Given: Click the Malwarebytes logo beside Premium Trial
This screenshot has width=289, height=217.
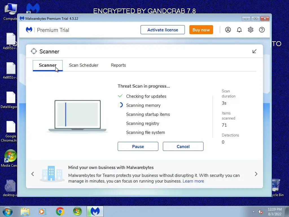Looking at the screenshot, I should point(29,30).
